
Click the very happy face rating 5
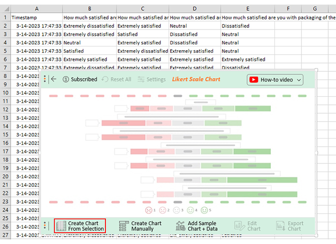(x=204, y=210)
